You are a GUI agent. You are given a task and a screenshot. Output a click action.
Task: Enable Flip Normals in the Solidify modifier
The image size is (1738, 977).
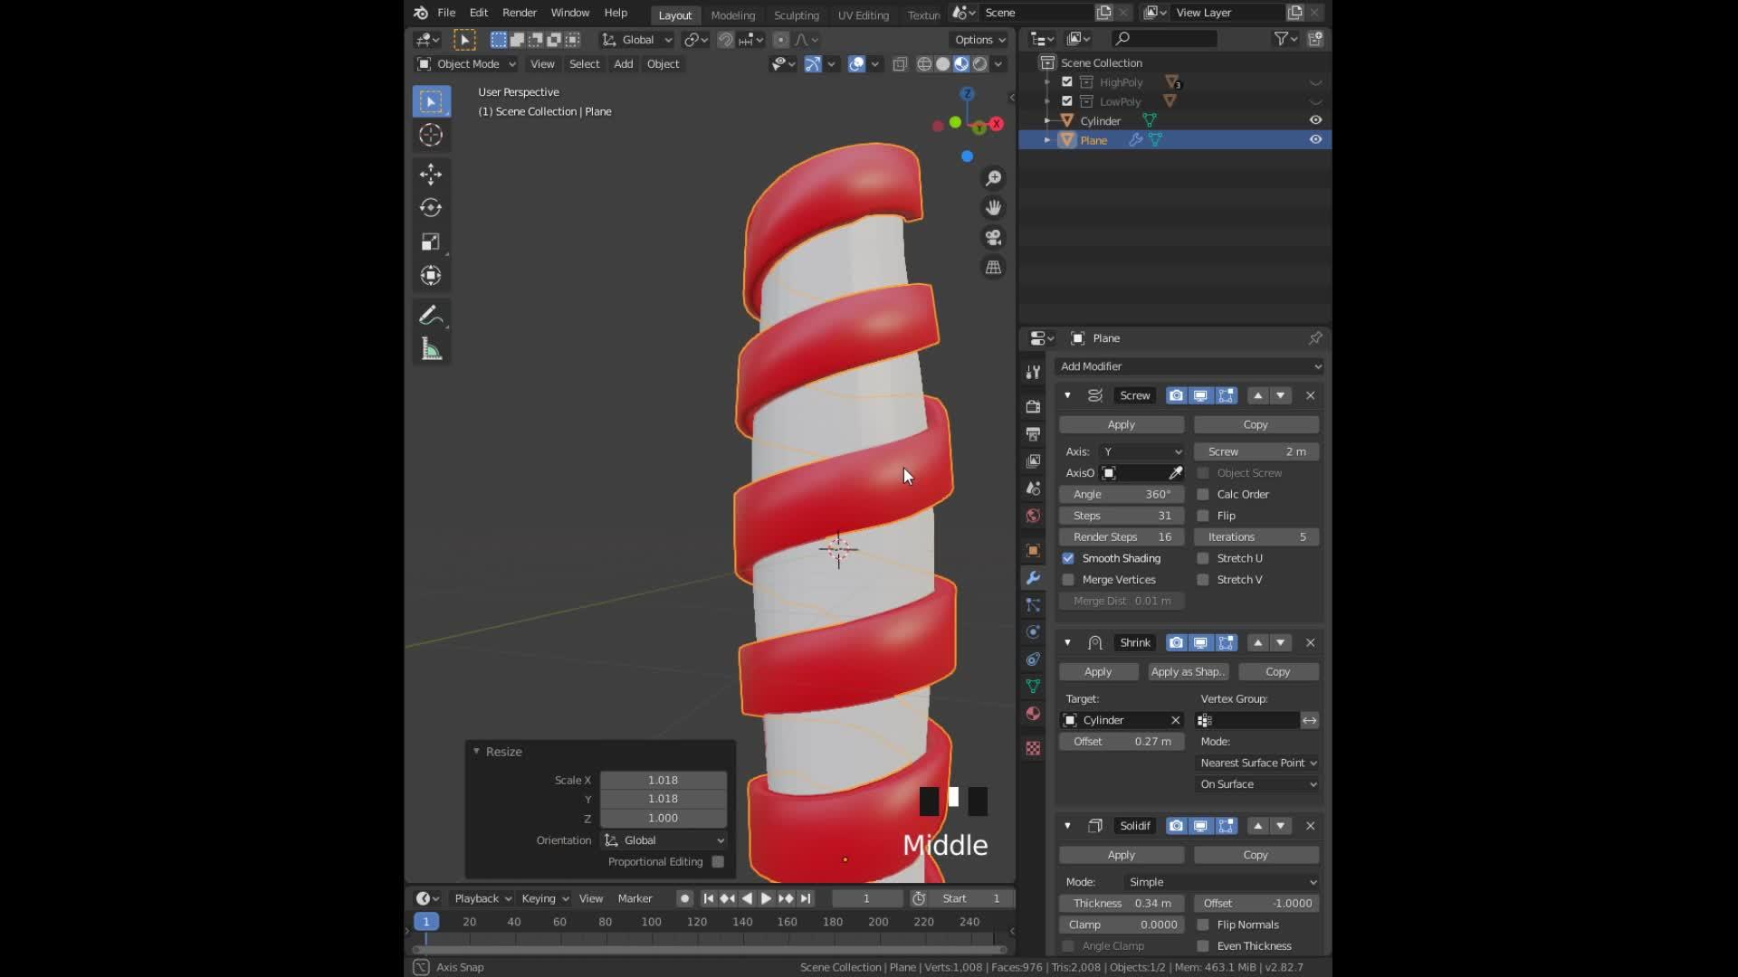pyautogui.click(x=1203, y=925)
